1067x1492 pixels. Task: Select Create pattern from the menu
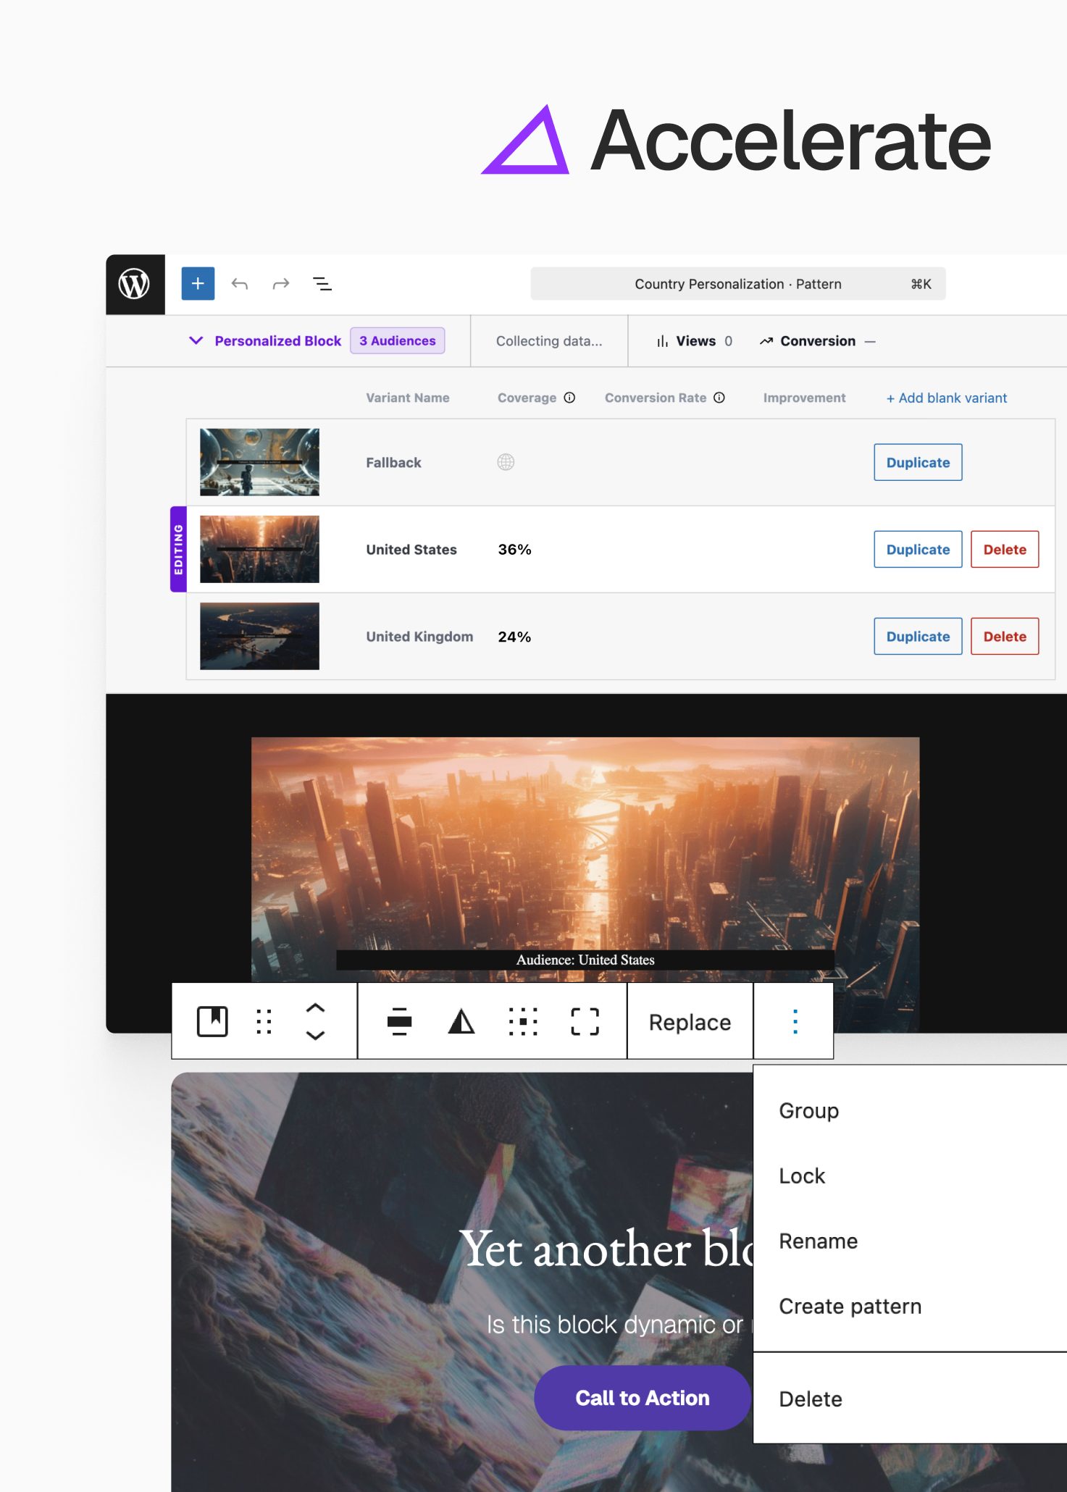[x=850, y=1306]
